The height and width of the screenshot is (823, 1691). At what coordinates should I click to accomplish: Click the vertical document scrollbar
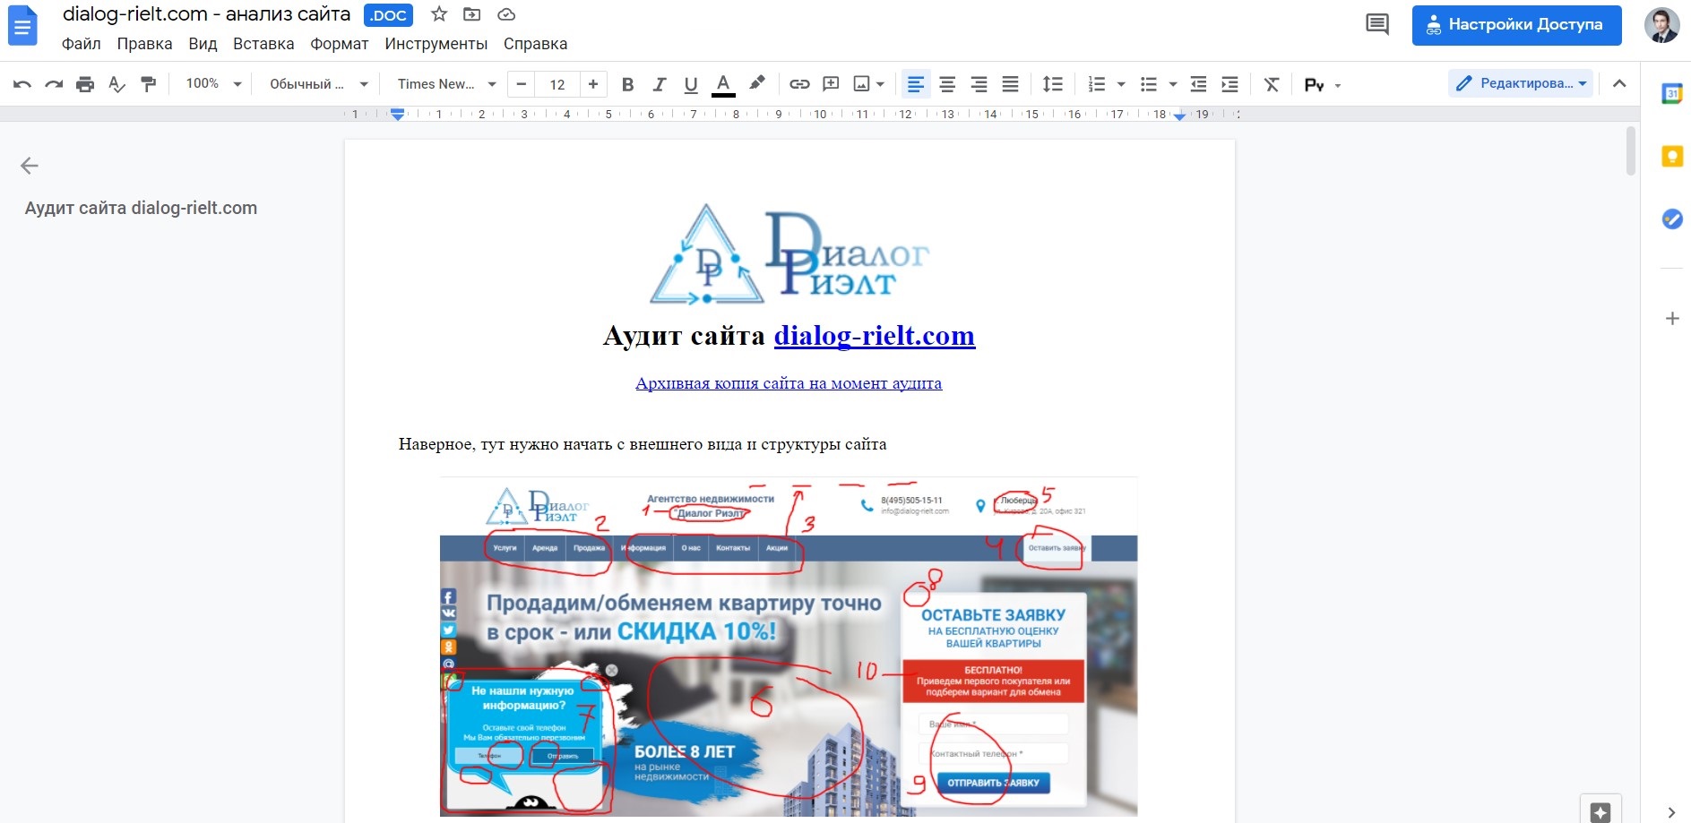click(x=1631, y=150)
